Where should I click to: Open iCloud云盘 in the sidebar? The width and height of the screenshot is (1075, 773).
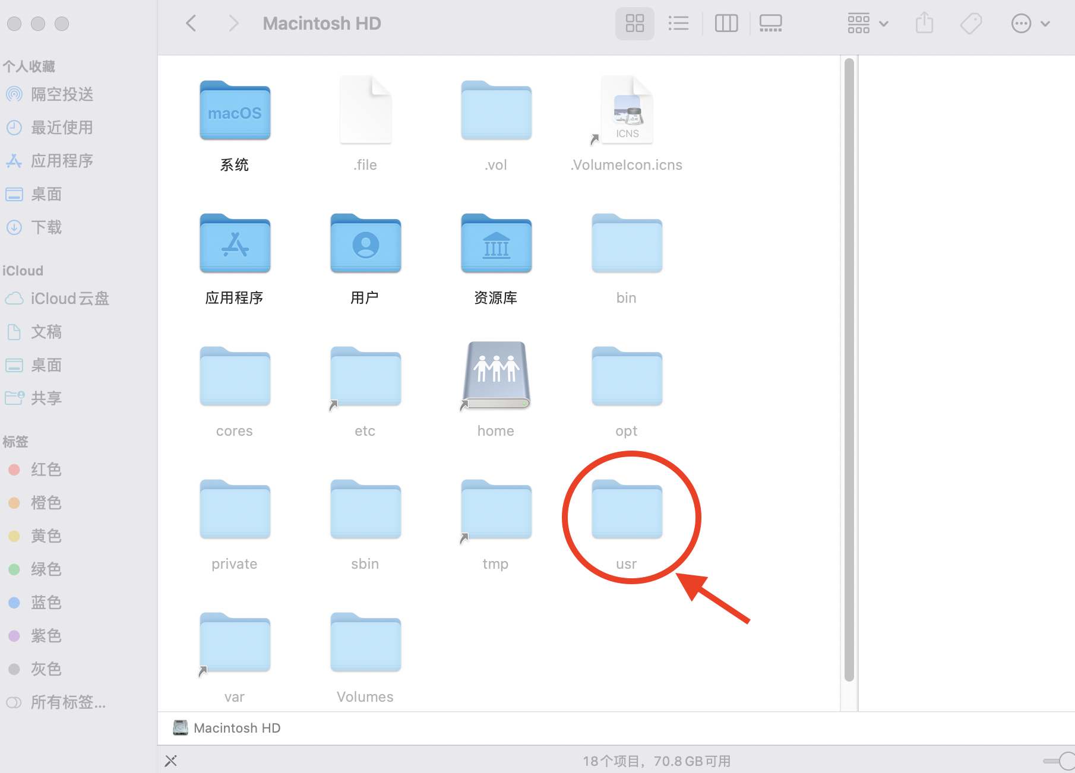pos(68,298)
